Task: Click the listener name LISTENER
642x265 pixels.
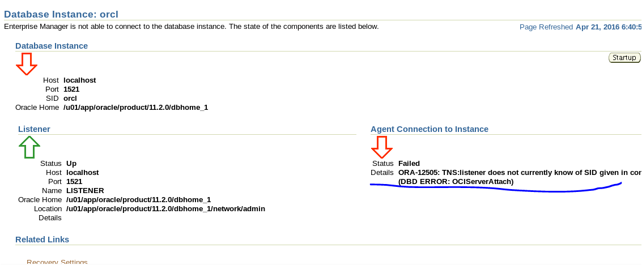Action: tap(85, 191)
